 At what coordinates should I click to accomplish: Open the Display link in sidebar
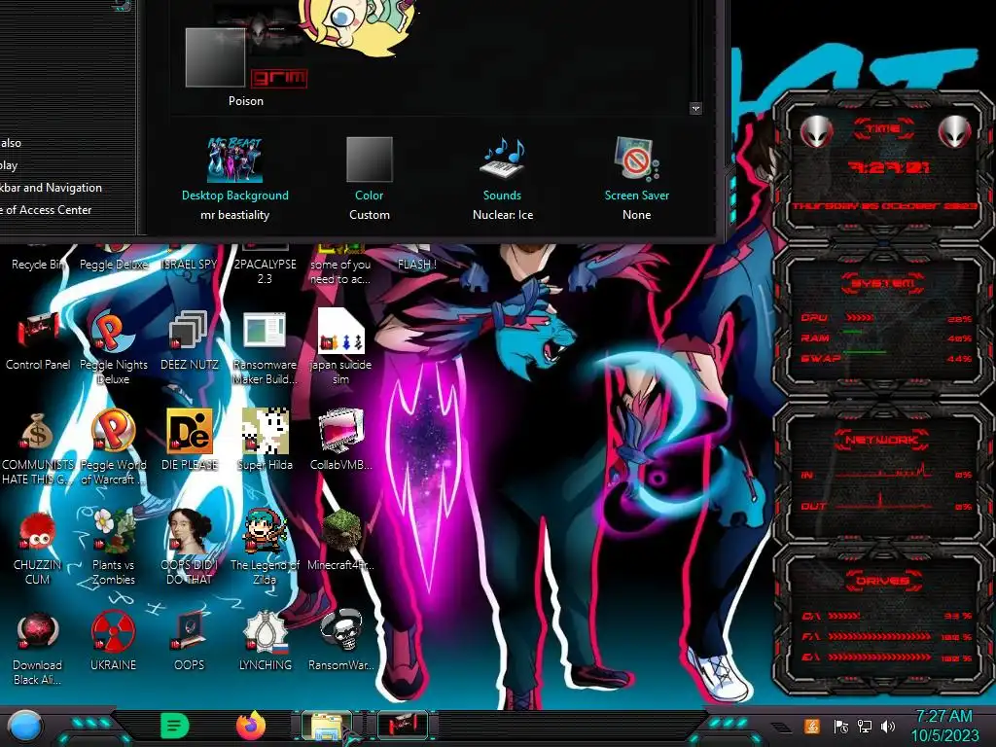point(9,165)
